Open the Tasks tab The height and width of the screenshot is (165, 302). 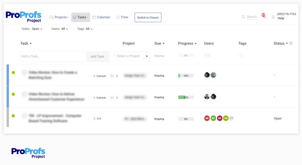click(x=80, y=17)
